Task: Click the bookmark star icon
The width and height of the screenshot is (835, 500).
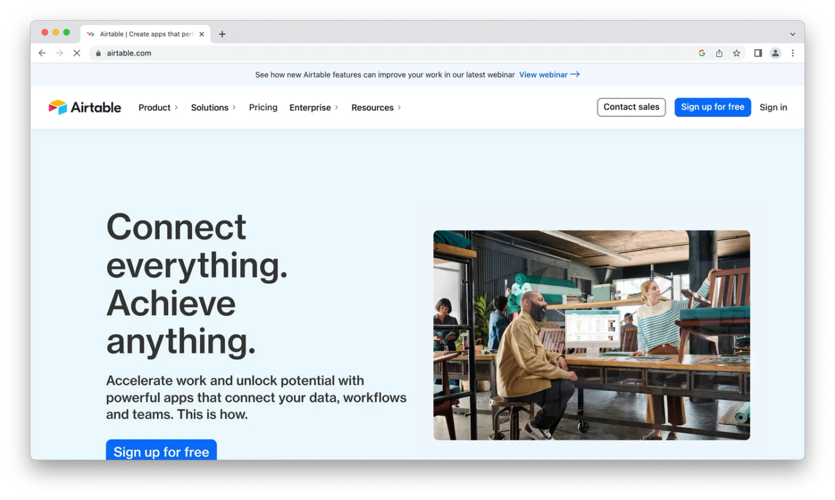Action: (737, 53)
